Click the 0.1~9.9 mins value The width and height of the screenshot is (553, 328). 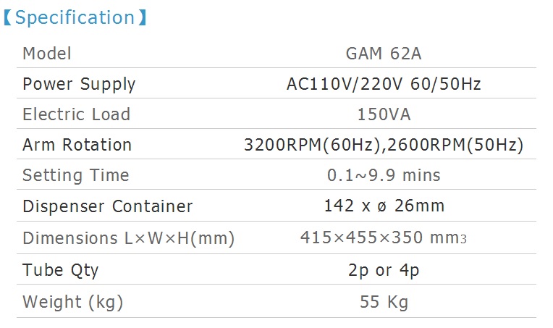point(384,175)
